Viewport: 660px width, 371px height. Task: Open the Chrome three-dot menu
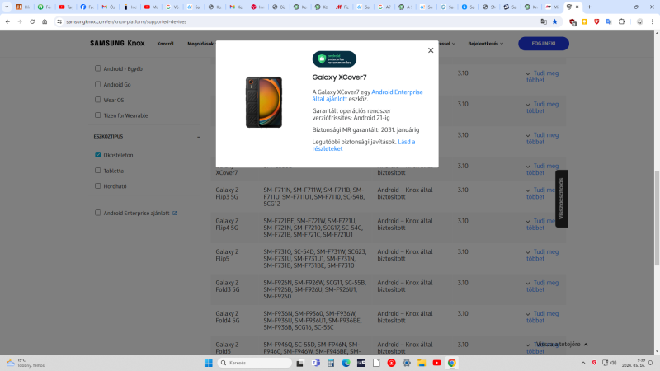click(652, 21)
